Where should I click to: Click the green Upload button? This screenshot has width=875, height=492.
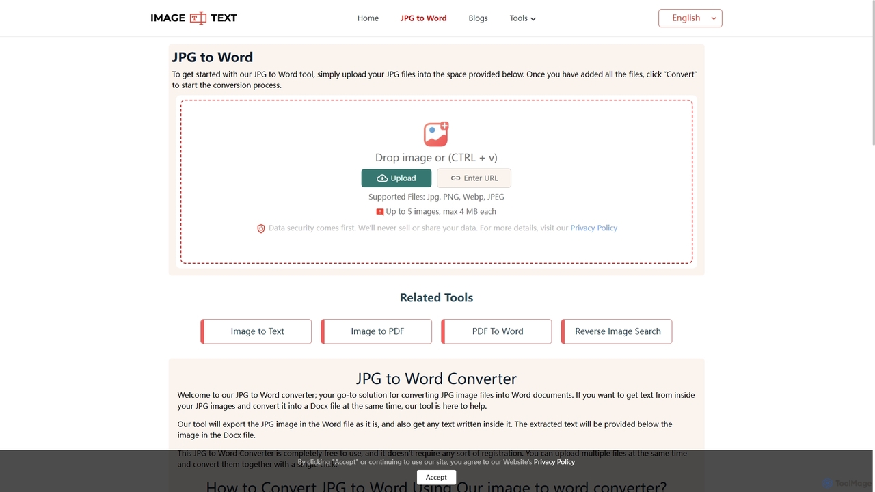(x=396, y=178)
